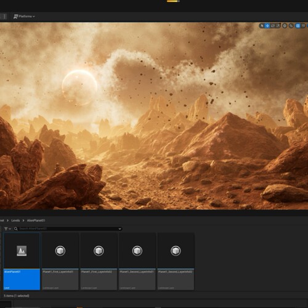The image size is (308, 308).
Task: Expand the saved searches chevron in search bar
Action: point(120,229)
